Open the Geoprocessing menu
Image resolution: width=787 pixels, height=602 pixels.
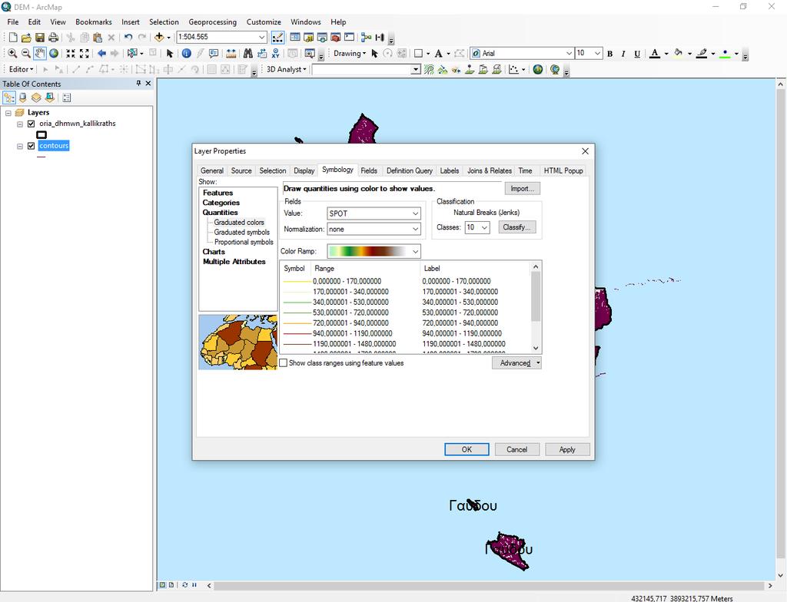point(212,22)
